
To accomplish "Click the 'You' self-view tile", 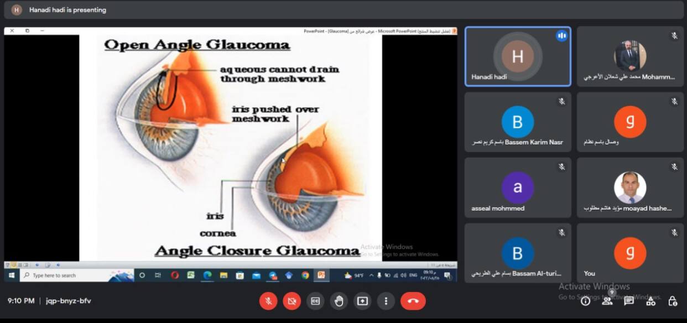I will point(630,253).
